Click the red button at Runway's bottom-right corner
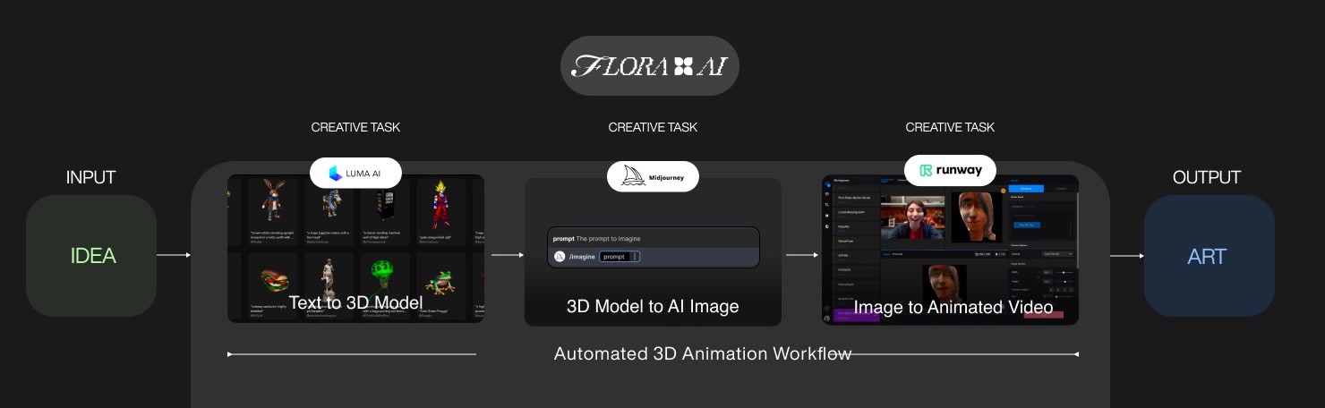The height and width of the screenshot is (408, 1325). (x=1043, y=315)
